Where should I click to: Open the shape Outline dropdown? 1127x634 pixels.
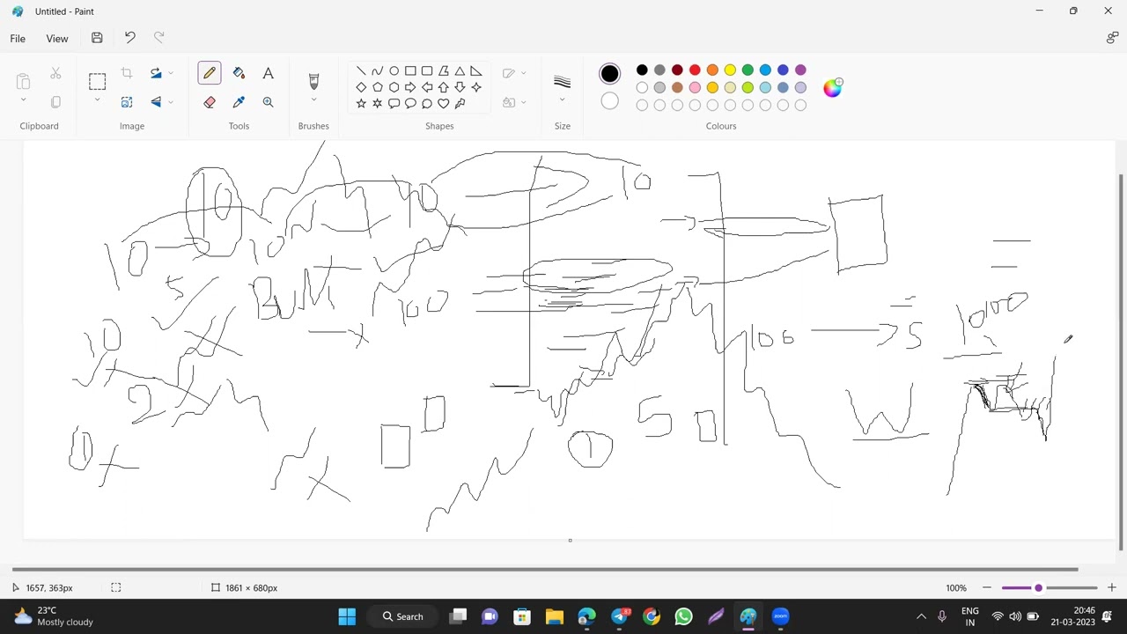pos(523,73)
